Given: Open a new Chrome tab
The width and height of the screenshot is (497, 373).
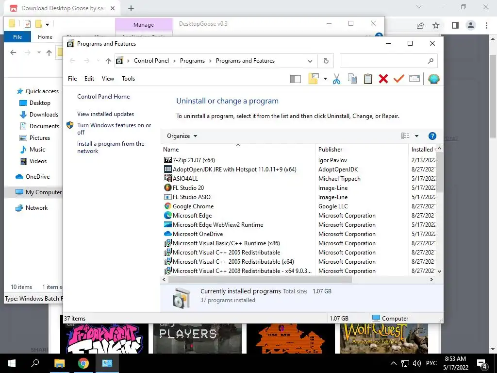Looking at the screenshot, I should pyautogui.click(x=131, y=8).
